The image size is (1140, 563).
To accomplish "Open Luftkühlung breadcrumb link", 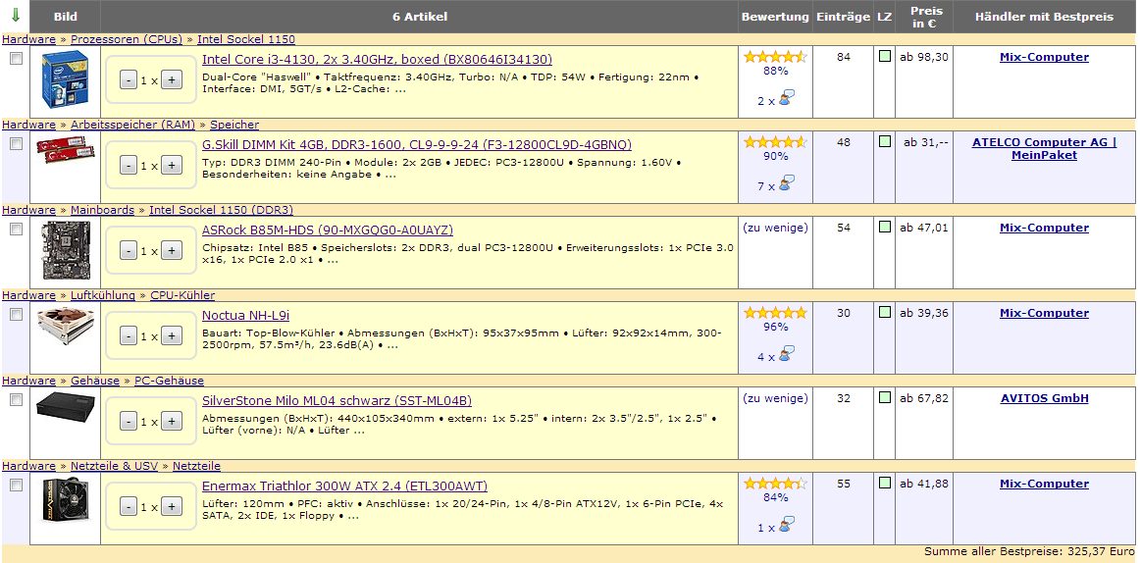I will (x=103, y=295).
